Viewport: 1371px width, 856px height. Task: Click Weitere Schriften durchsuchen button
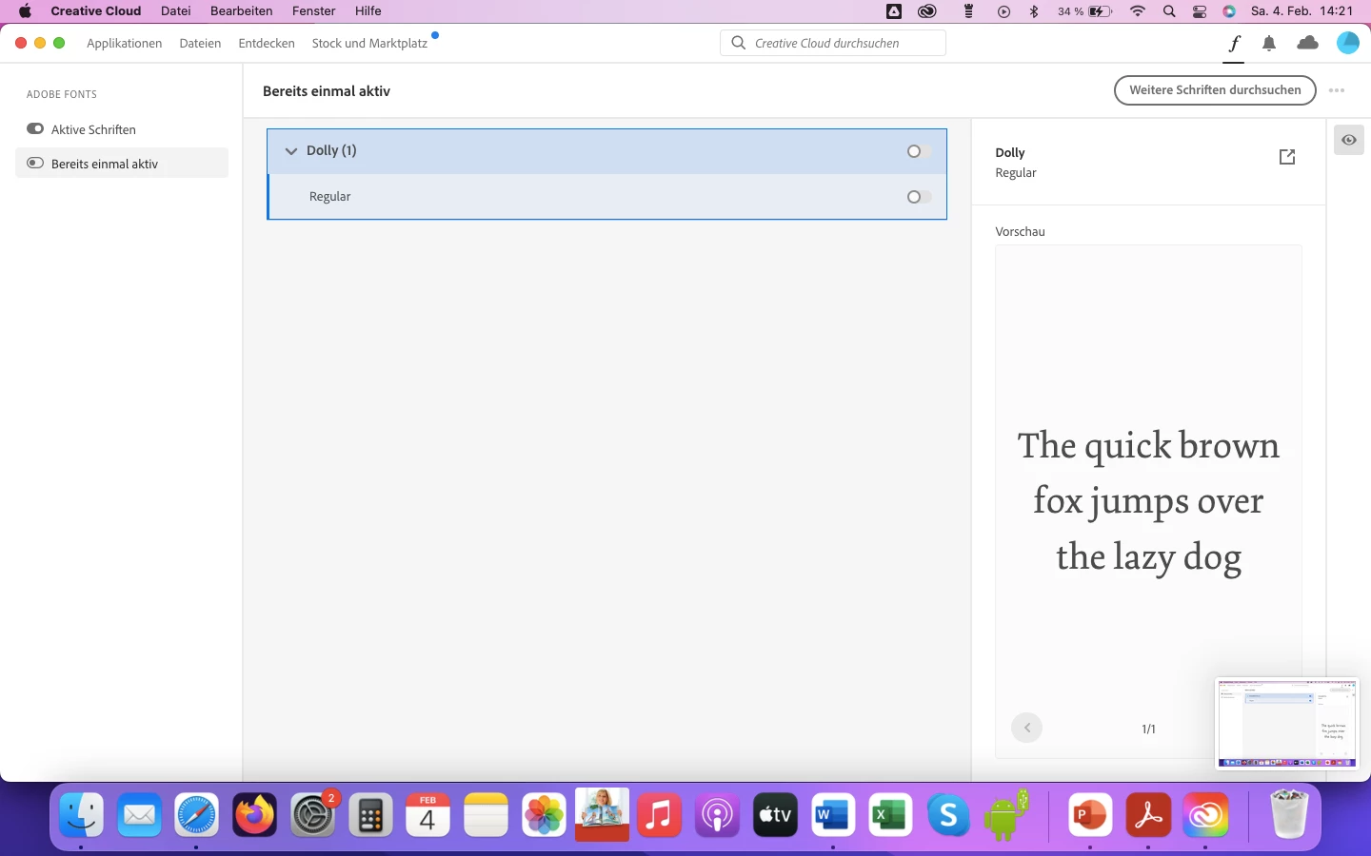[1215, 90]
